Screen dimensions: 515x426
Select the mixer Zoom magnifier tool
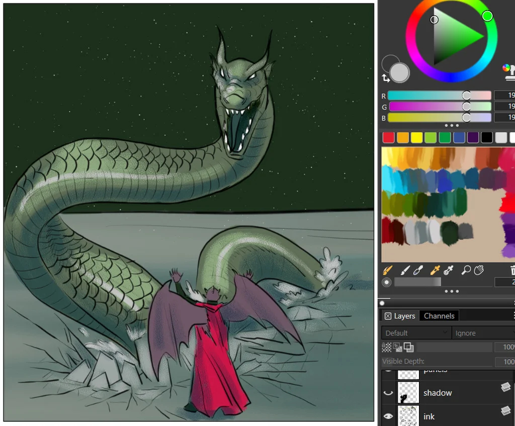pyautogui.click(x=466, y=271)
